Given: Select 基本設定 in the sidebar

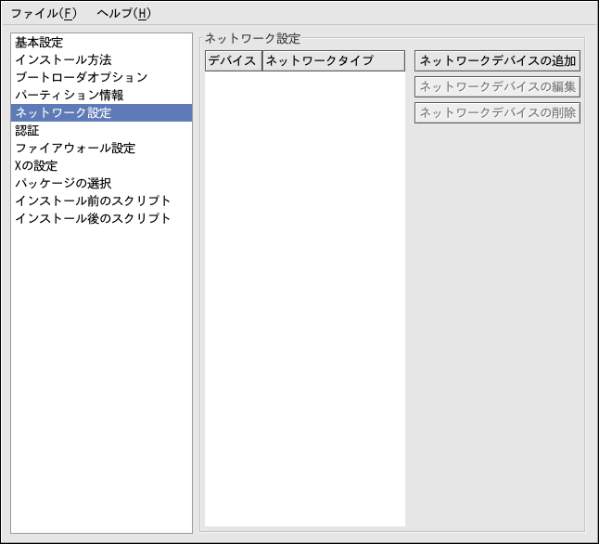Looking at the screenshot, I should click(39, 43).
